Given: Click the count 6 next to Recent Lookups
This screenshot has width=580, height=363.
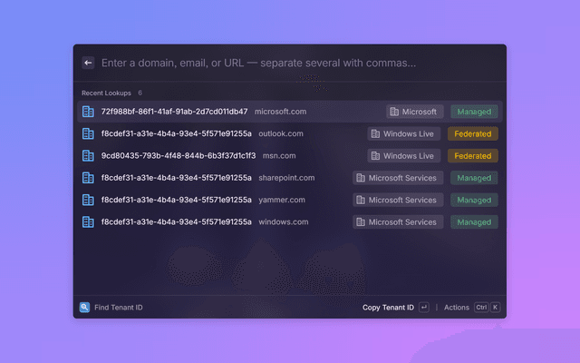Looking at the screenshot, I should 140,93.
